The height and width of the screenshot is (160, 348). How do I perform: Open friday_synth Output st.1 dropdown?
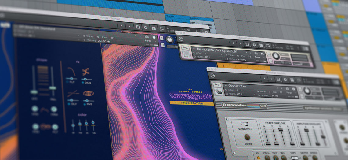[208, 53]
